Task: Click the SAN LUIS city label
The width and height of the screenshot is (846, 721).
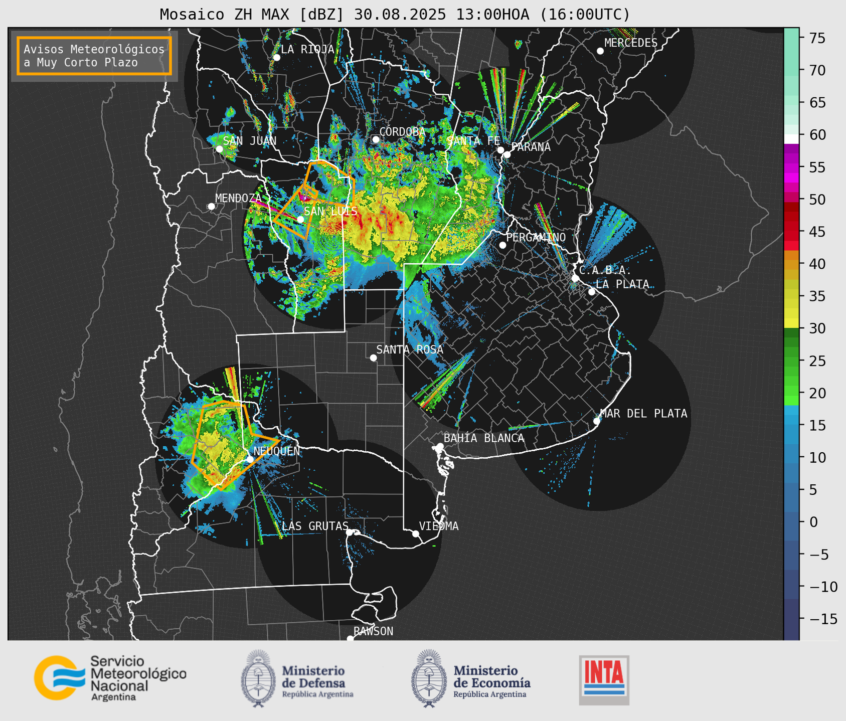Action: (330, 211)
